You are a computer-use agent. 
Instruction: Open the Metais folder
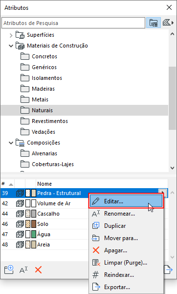tap(40, 99)
